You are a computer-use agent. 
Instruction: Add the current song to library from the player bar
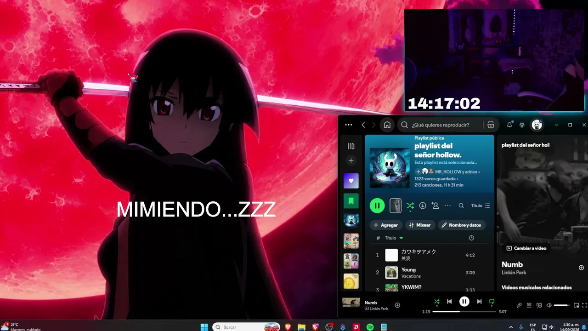397,305
